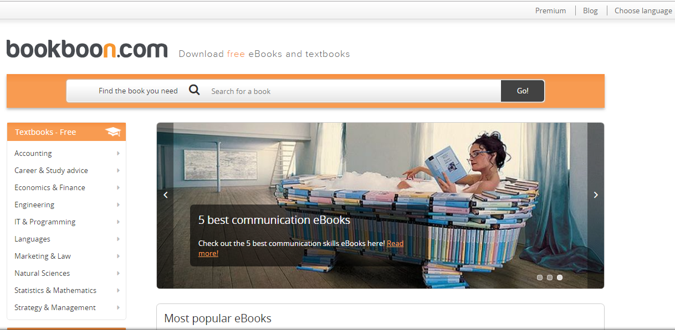This screenshot has width=675, height=330.
Task: Click the graduation cap icon in Textbooks header
Action: click(113, 132)
